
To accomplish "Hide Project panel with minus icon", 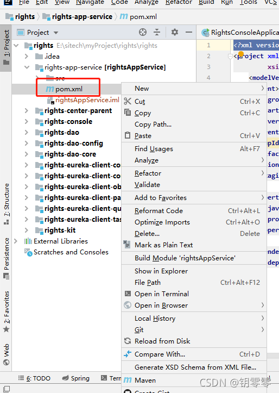I will point(189,32).
